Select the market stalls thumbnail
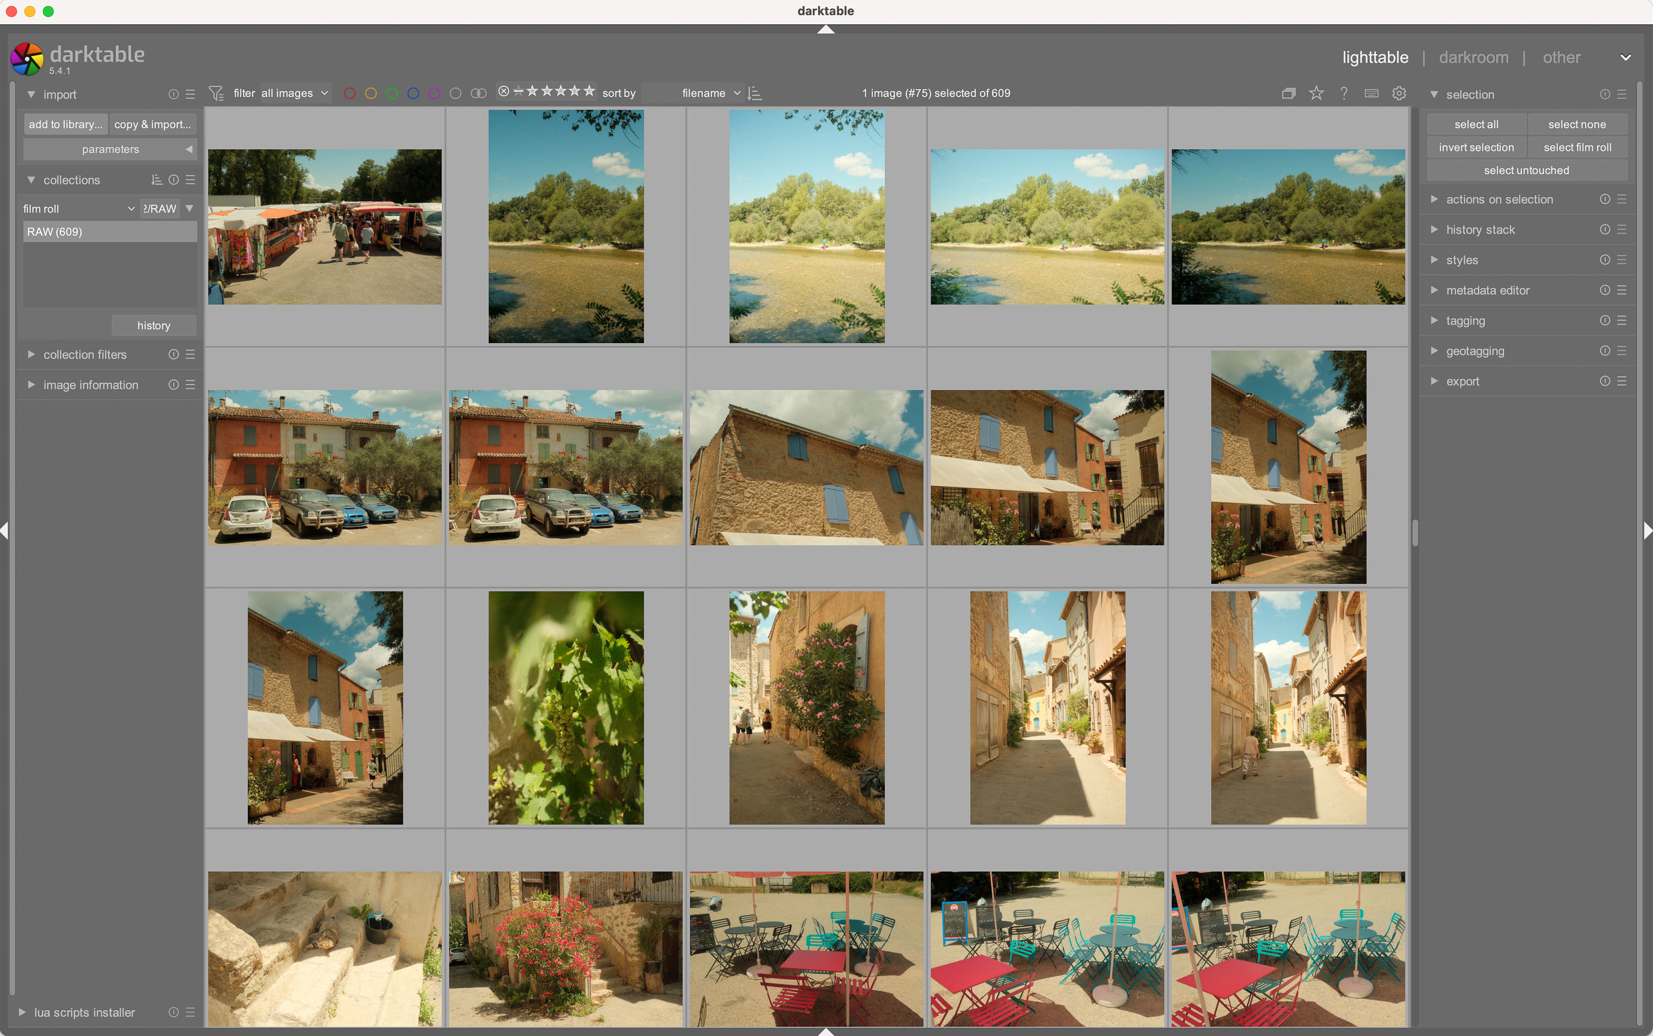 click(x=325, y=227)
